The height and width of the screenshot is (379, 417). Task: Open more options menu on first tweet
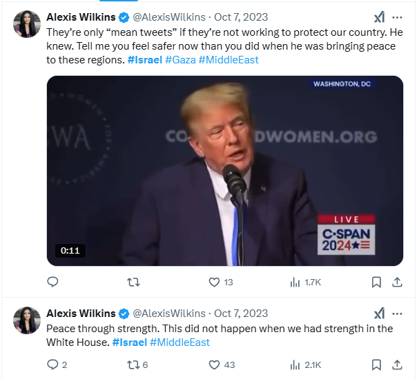point(397,17)
